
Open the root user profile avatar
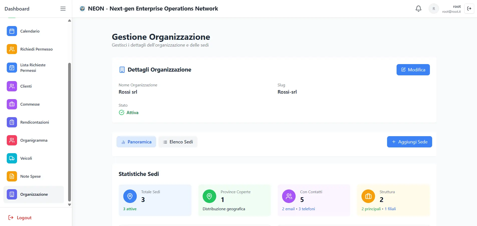(433, 8)
